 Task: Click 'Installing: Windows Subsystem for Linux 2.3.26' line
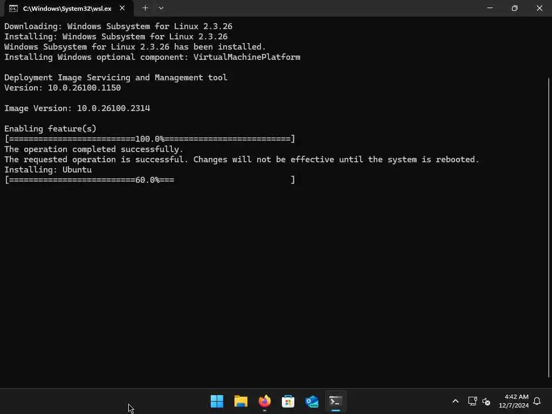click(116, 37)
